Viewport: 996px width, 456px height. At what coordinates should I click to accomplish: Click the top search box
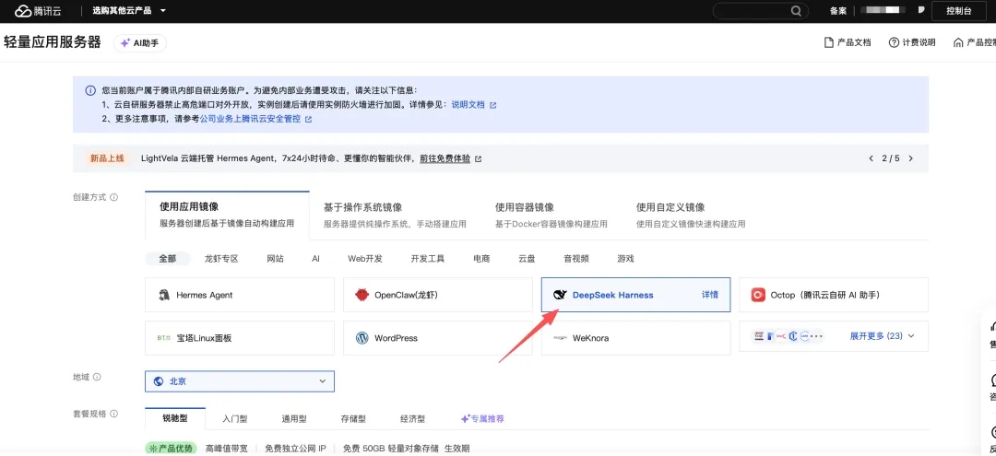click(x=760, y=11)
